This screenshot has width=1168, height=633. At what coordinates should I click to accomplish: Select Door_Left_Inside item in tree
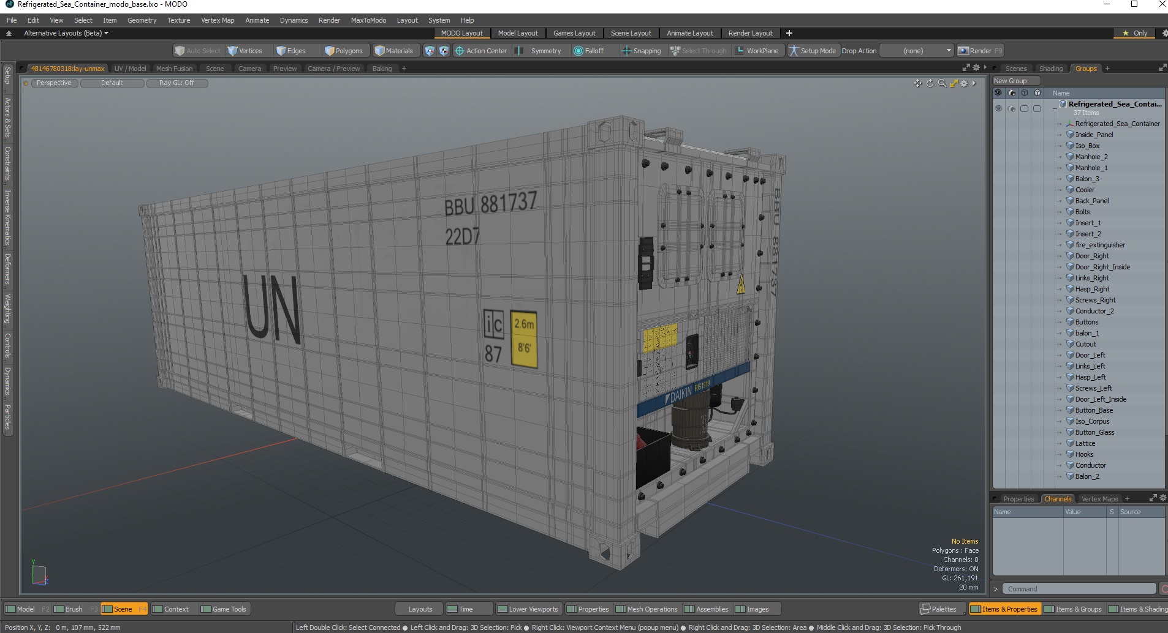(x=1100, y=399)
